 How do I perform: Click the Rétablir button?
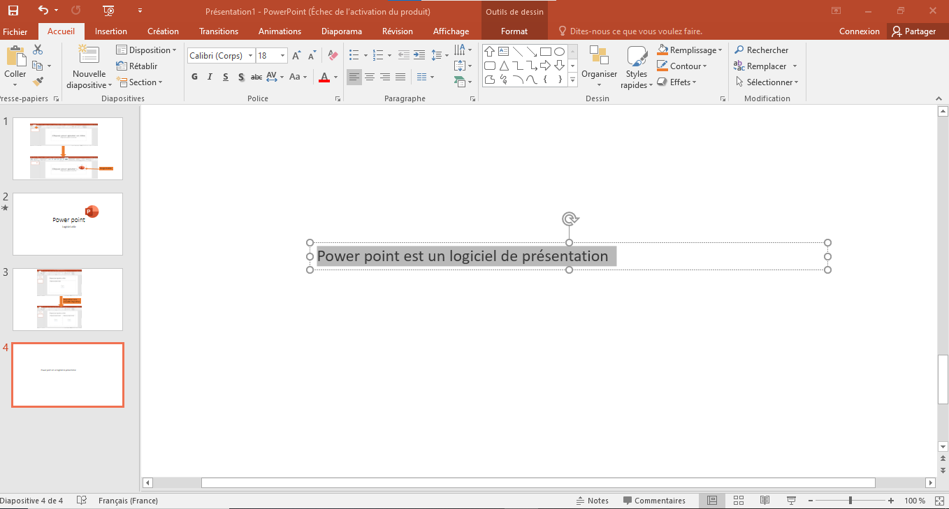(x=136, y=66)
